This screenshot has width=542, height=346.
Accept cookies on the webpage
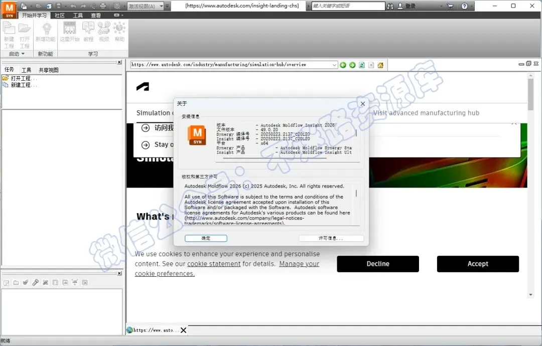click(478, 264)
